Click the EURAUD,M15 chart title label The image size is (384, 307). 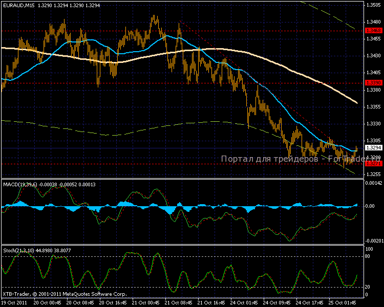click(x=20, y=5)
